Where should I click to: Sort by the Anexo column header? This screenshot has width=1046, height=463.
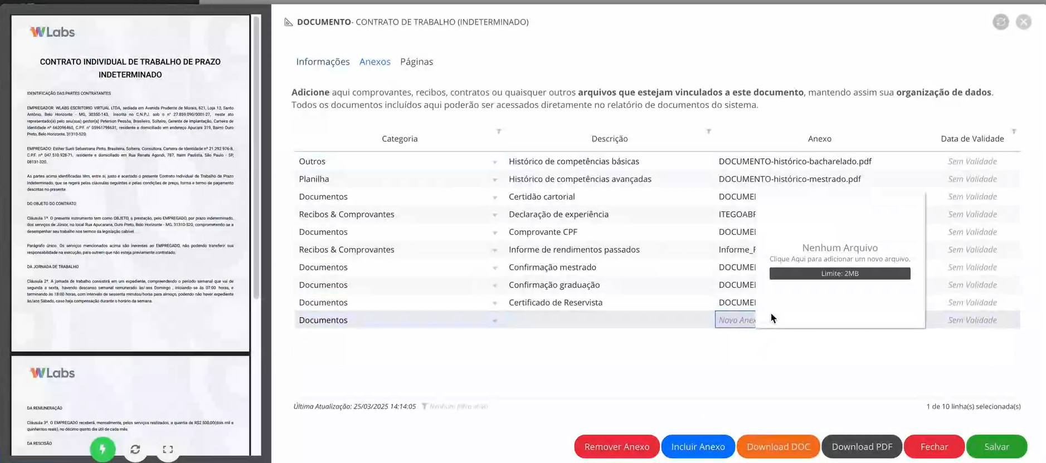[x=819, y=139]
